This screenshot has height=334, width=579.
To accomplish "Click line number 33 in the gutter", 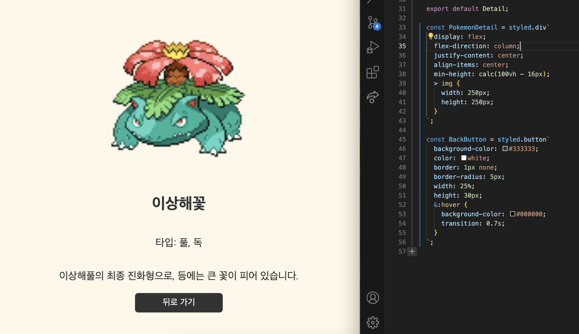I will click(x=402, y=27).
